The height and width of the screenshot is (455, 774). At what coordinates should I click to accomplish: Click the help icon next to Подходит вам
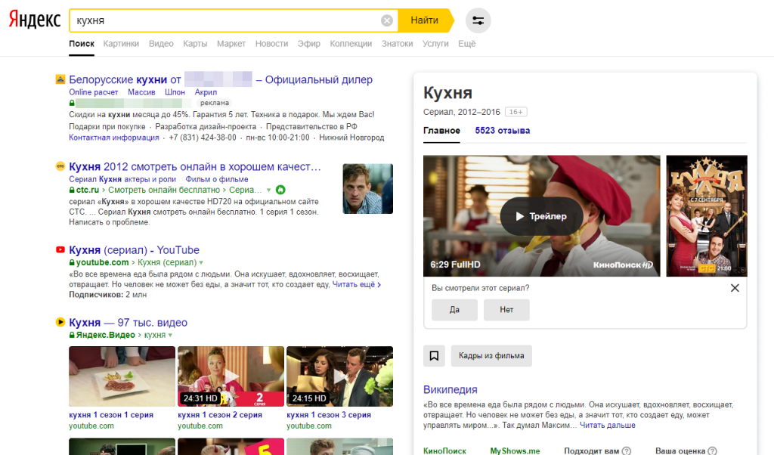coord(627,451)
